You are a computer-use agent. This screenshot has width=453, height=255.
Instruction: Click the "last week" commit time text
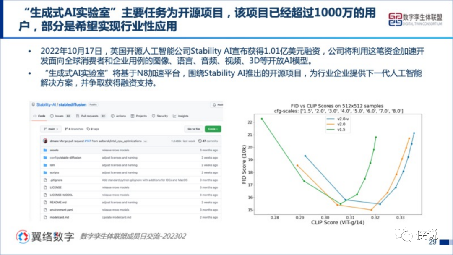(189, 141)
